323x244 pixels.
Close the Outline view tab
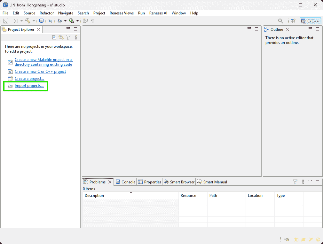tap(287, 29)
